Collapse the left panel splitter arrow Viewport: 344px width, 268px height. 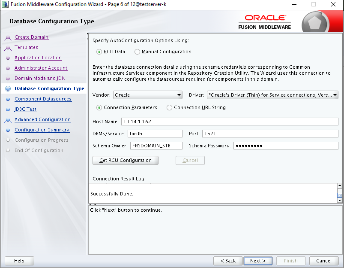[87, 33]
